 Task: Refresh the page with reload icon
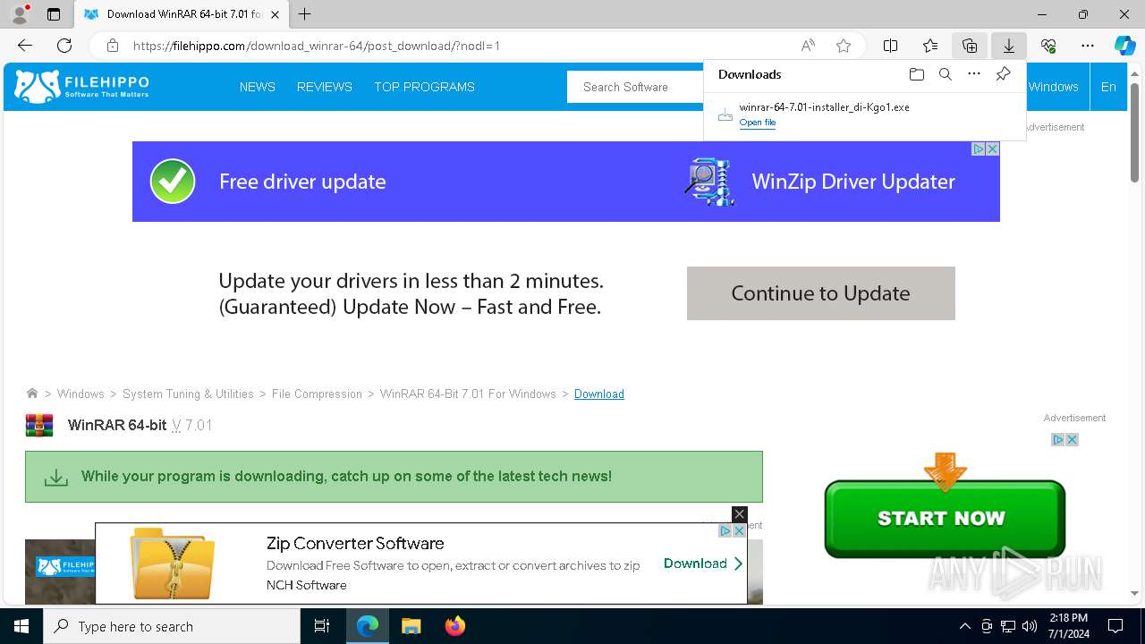64,46
